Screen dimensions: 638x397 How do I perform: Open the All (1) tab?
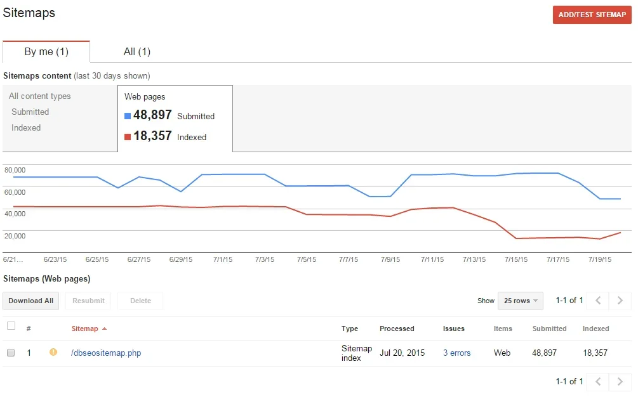pos(136,51)
